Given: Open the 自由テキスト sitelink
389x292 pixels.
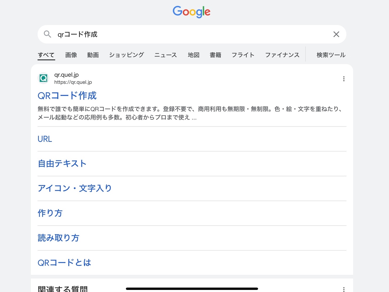Looking at the screenshot, I should click(62, 164).
